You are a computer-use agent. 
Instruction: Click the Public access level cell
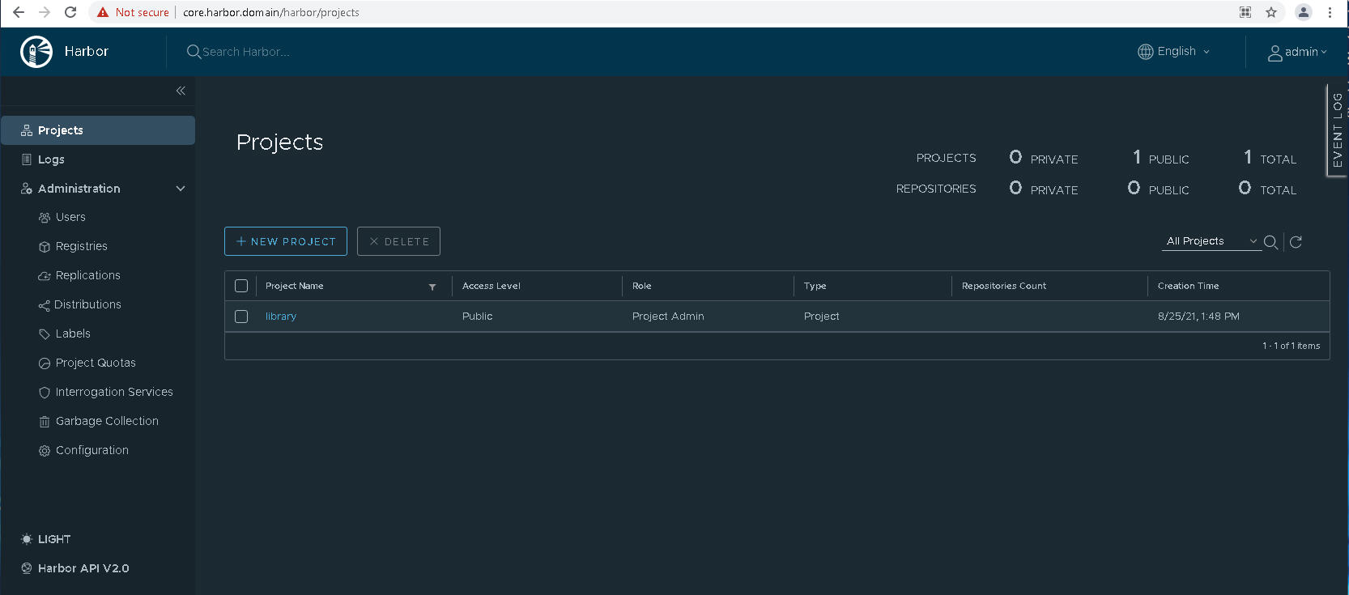(477, 317)
